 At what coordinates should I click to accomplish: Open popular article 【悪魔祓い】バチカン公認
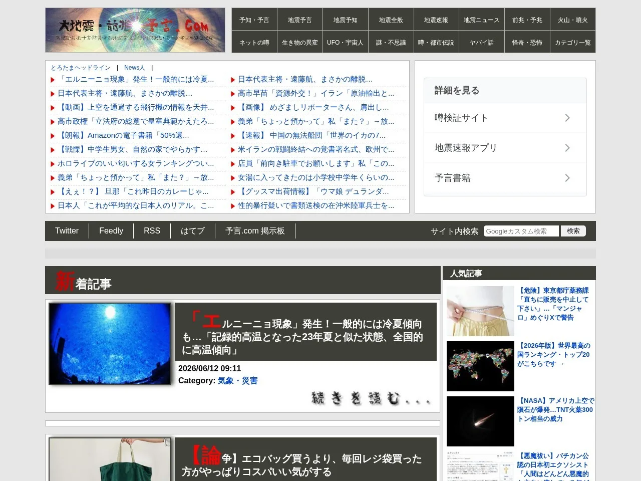coord(553,466)
